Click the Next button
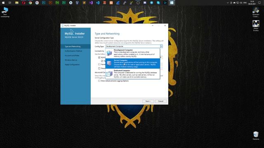Viewport: 264px width, 148px height. 148,101
